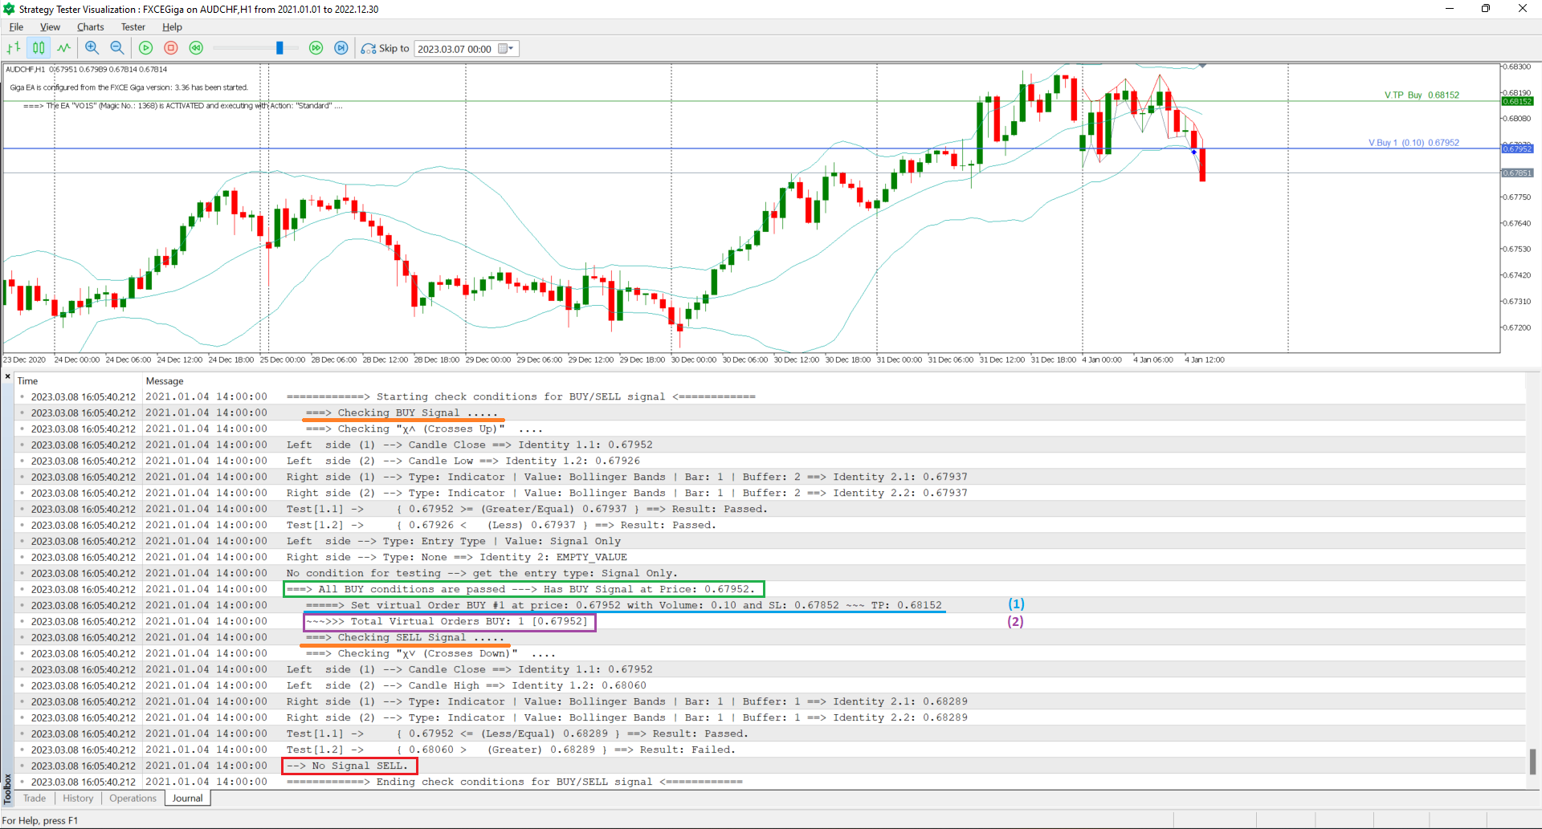Skip to the end of testing

tap(341, 48)
